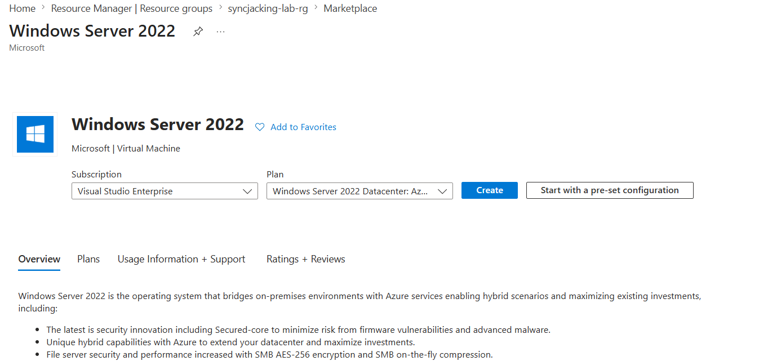Click the Create button
The width and height of the screenshot is (759, 361).
(x=490, y=190)
